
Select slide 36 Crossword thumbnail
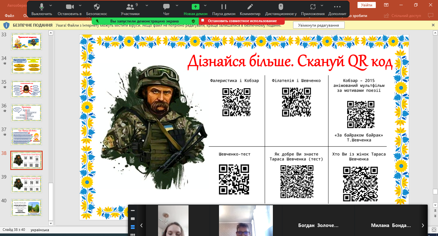26,113
